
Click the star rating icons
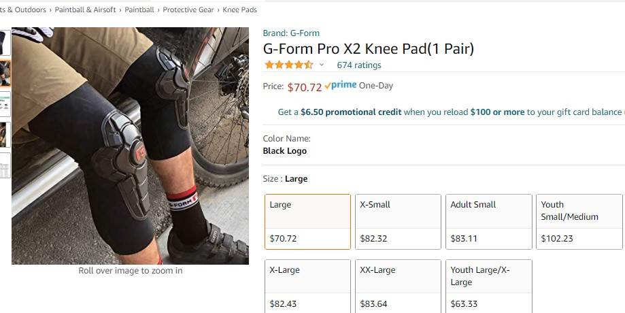[288, 65]
